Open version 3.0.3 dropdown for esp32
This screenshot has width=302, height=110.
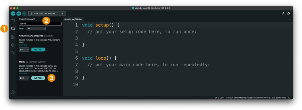[x=24, y=78]
